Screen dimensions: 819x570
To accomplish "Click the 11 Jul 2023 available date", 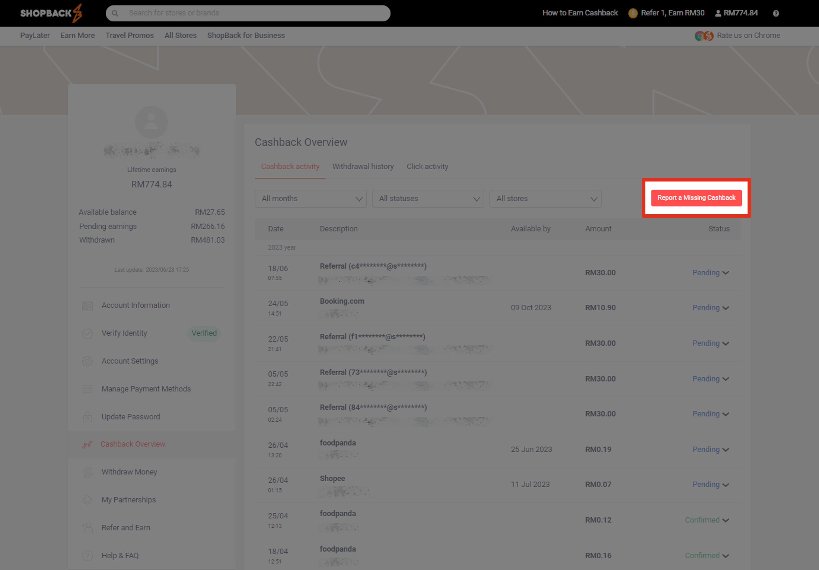I will coord(530,484).
